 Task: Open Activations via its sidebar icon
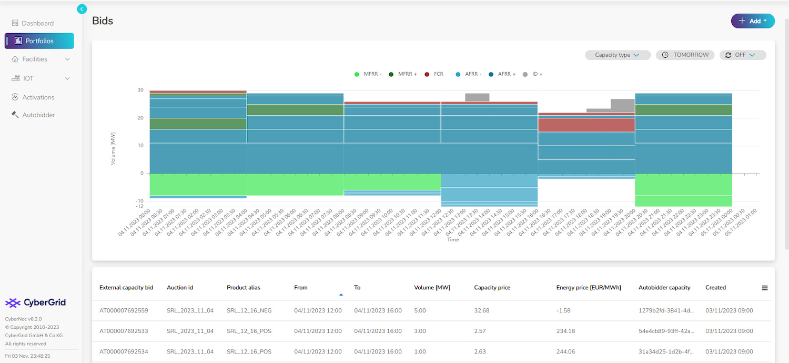point(15,97)
